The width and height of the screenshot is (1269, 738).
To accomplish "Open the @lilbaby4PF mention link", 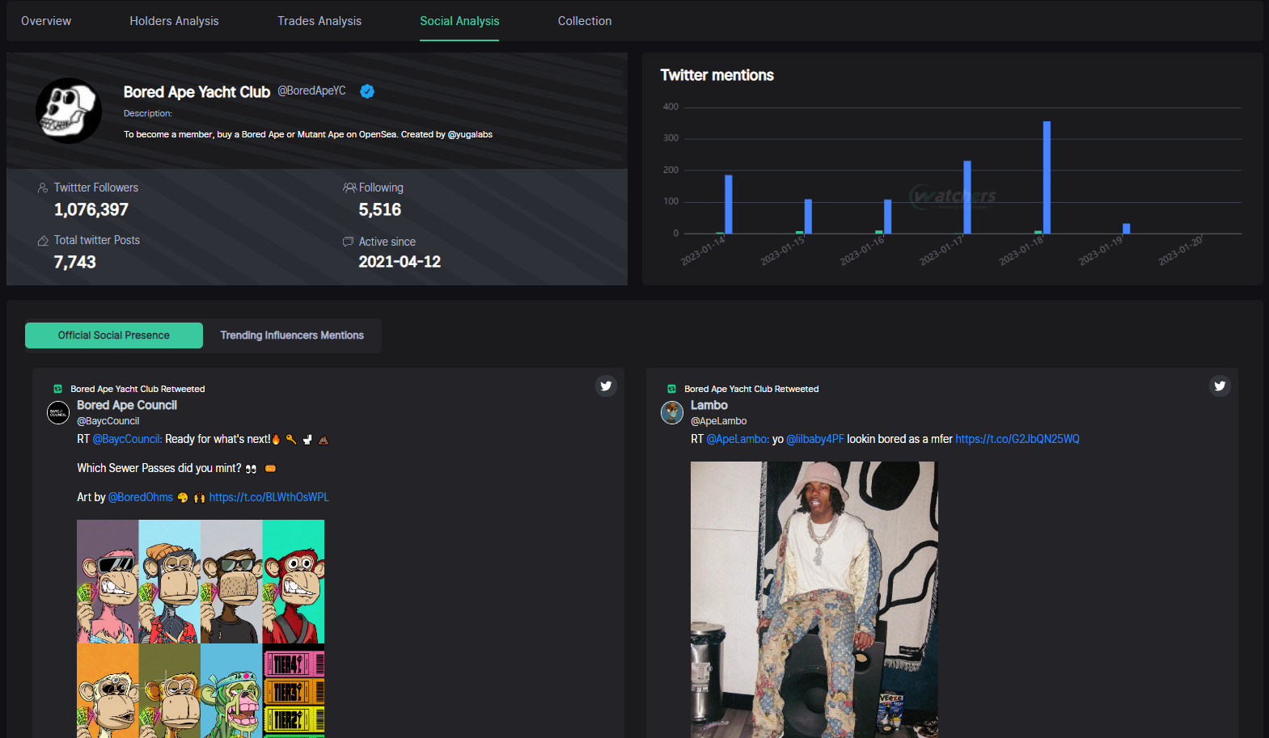I will [x=814, y=439].
